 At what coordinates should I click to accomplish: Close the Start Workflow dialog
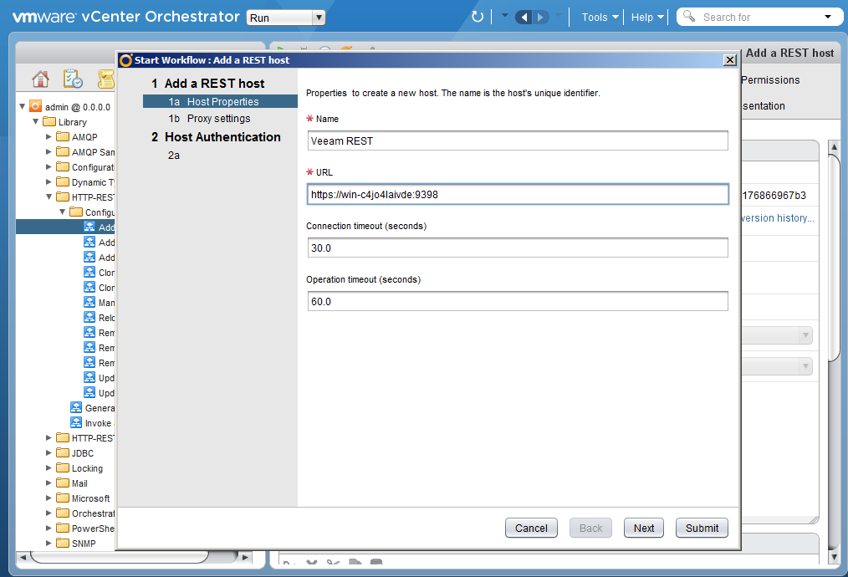(x=730, y=59)
